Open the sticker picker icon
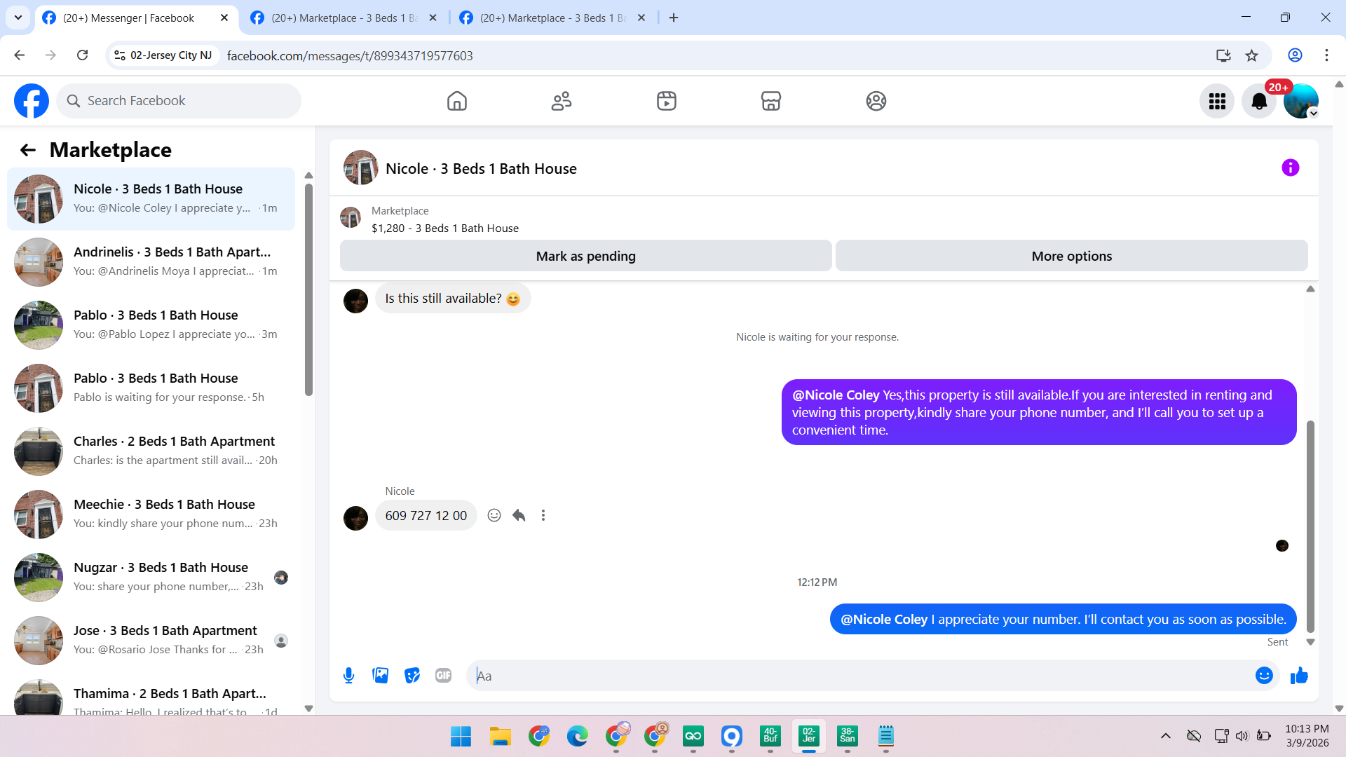 [x=412, y=675]
